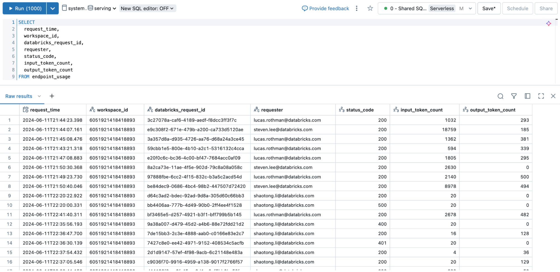Close the results panel

[x=553, y=96]
